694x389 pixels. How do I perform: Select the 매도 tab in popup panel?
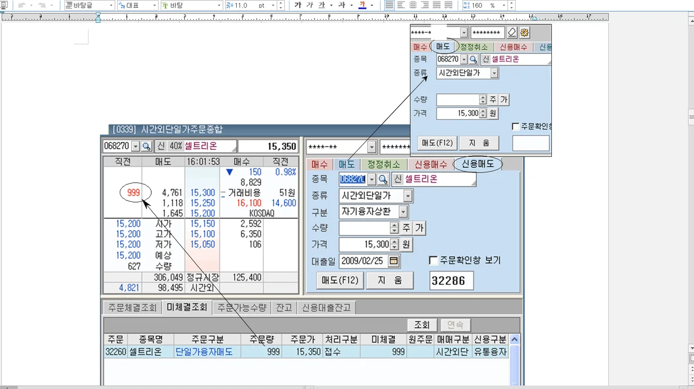click(443, 47)
